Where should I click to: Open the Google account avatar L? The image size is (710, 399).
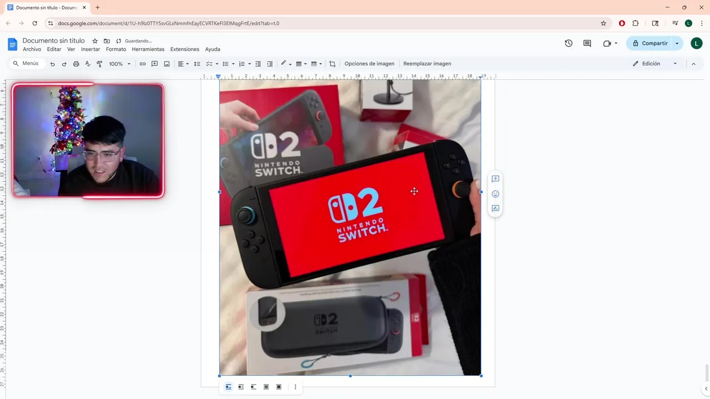697,43
